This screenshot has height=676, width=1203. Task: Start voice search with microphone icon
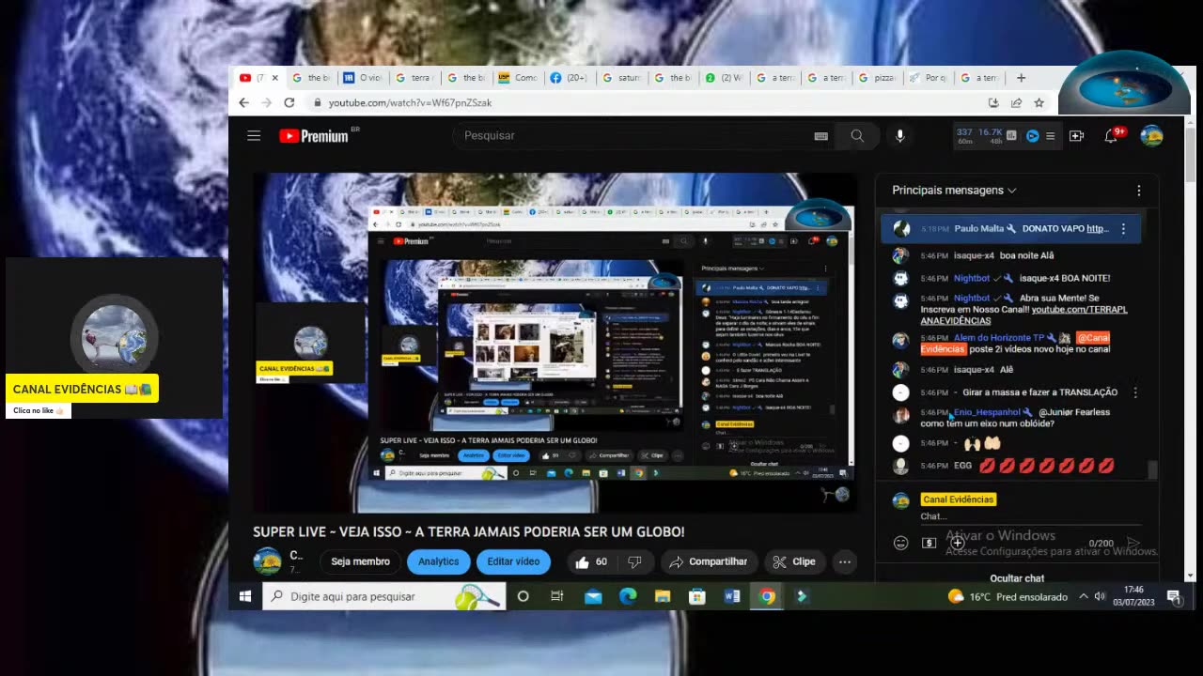tap(899, 136)
